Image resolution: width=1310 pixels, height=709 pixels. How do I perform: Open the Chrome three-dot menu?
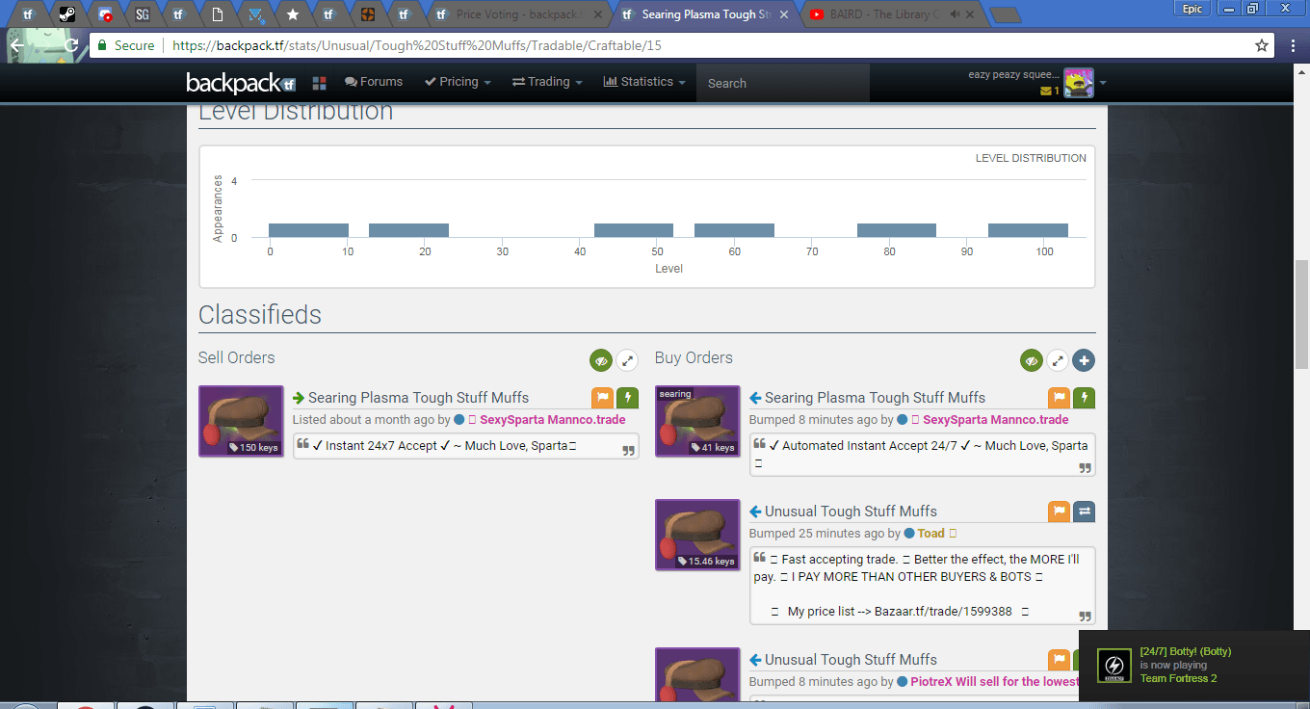(1293, 45)
